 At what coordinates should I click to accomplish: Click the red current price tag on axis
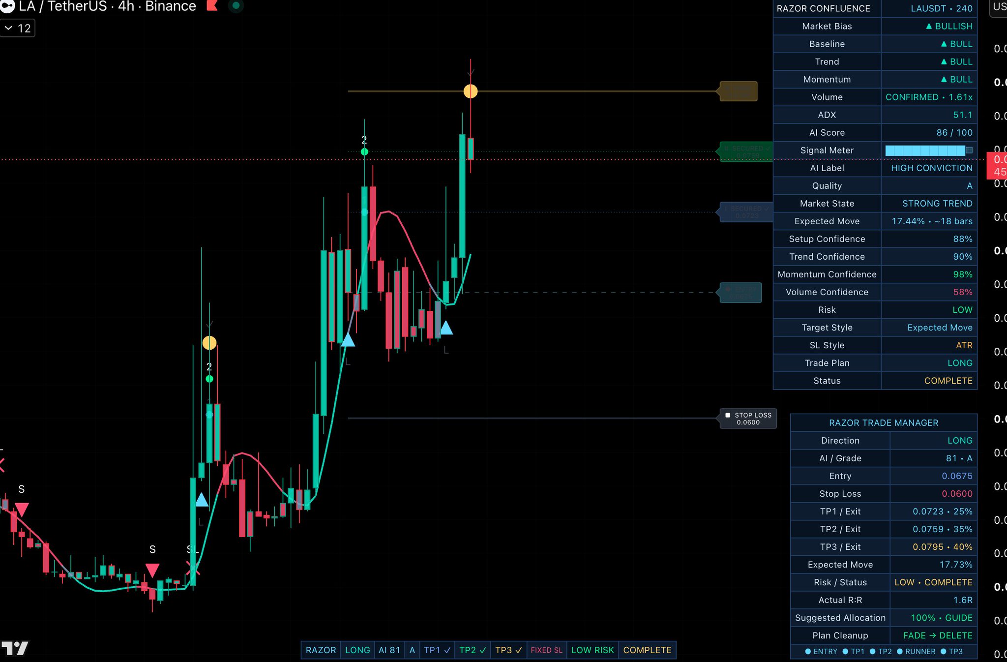997,166
